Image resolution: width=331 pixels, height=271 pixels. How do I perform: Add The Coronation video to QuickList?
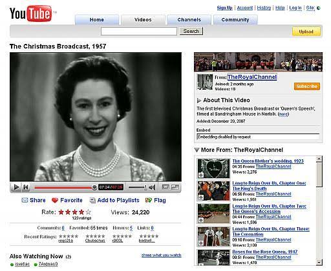coord(201,243)
